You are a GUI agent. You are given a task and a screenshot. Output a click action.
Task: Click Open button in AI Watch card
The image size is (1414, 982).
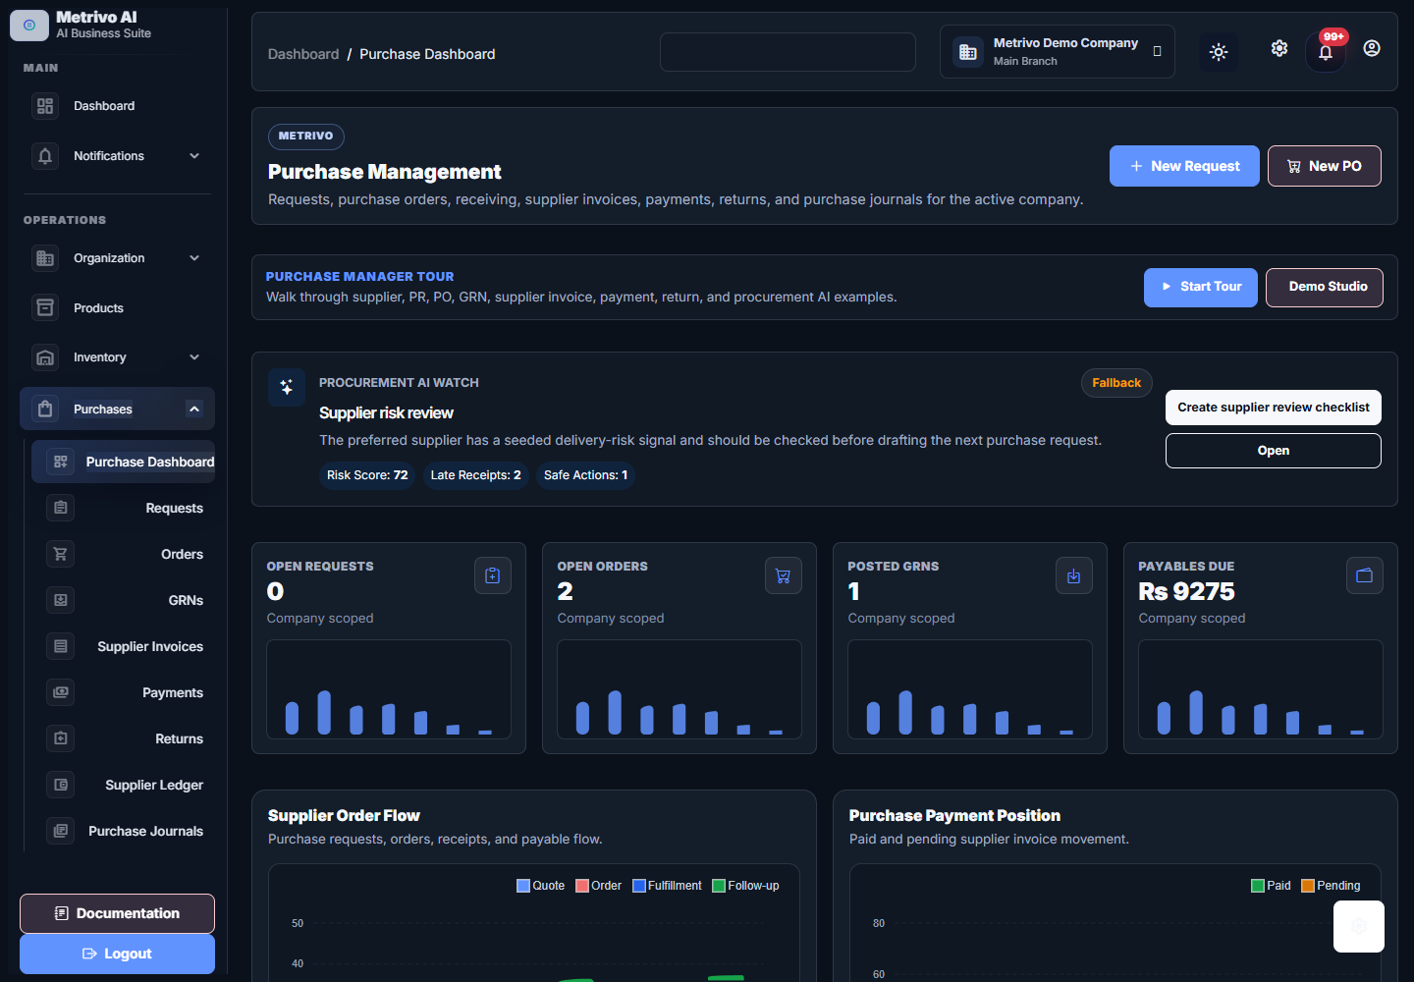1274,451
